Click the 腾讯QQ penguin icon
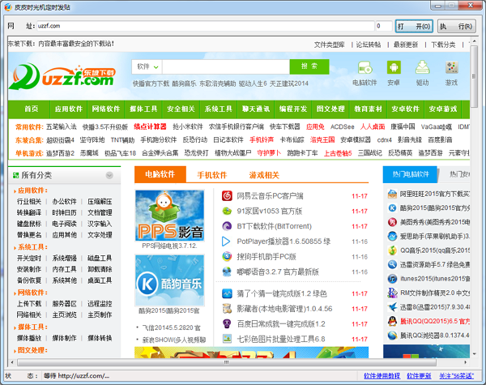Image resolution: width=486 pixels, height=385 pixels. 392,321
